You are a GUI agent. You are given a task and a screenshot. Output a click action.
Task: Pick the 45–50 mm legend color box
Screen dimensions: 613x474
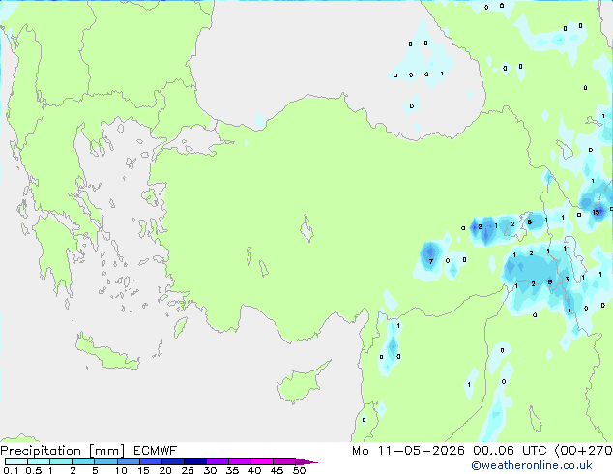[x=284, y=461]
